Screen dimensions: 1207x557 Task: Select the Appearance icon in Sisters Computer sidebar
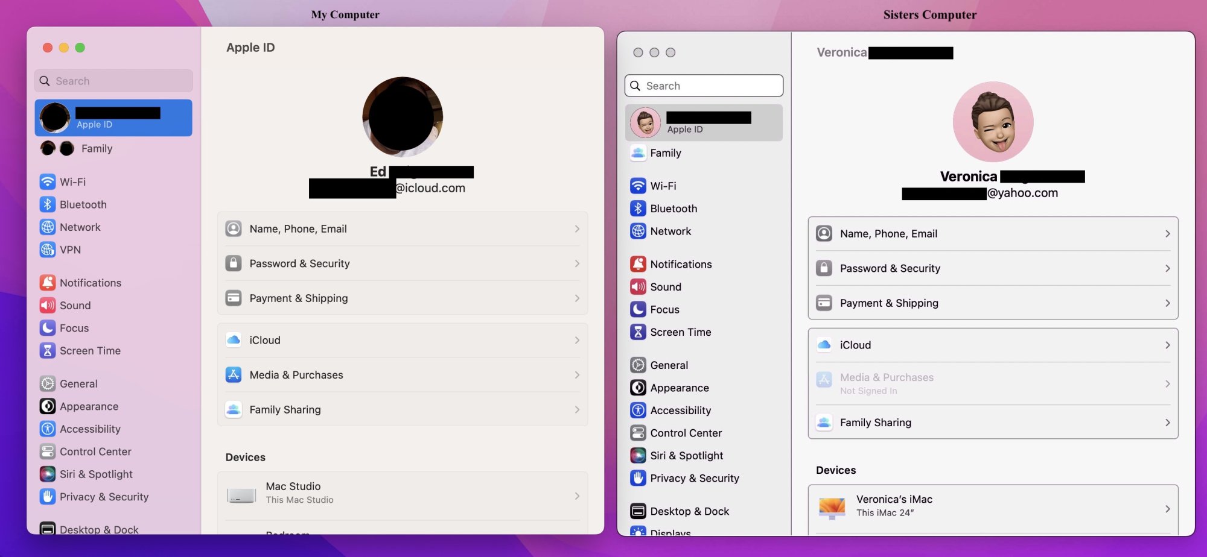pos(638,388)
